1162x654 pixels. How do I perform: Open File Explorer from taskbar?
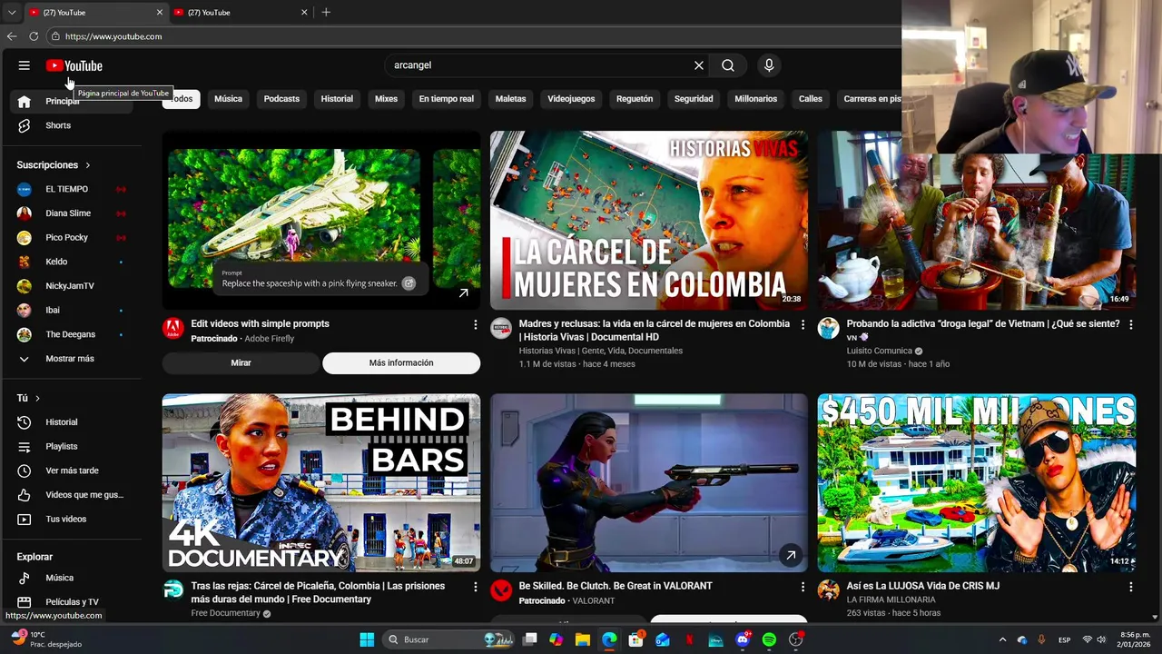583,639
